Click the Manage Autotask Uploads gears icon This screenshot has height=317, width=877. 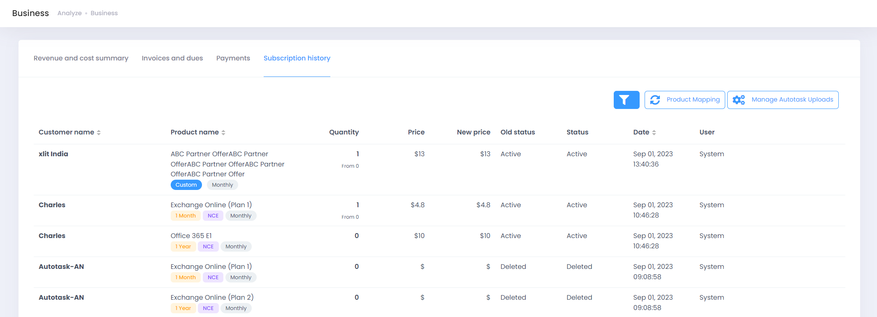739,100
